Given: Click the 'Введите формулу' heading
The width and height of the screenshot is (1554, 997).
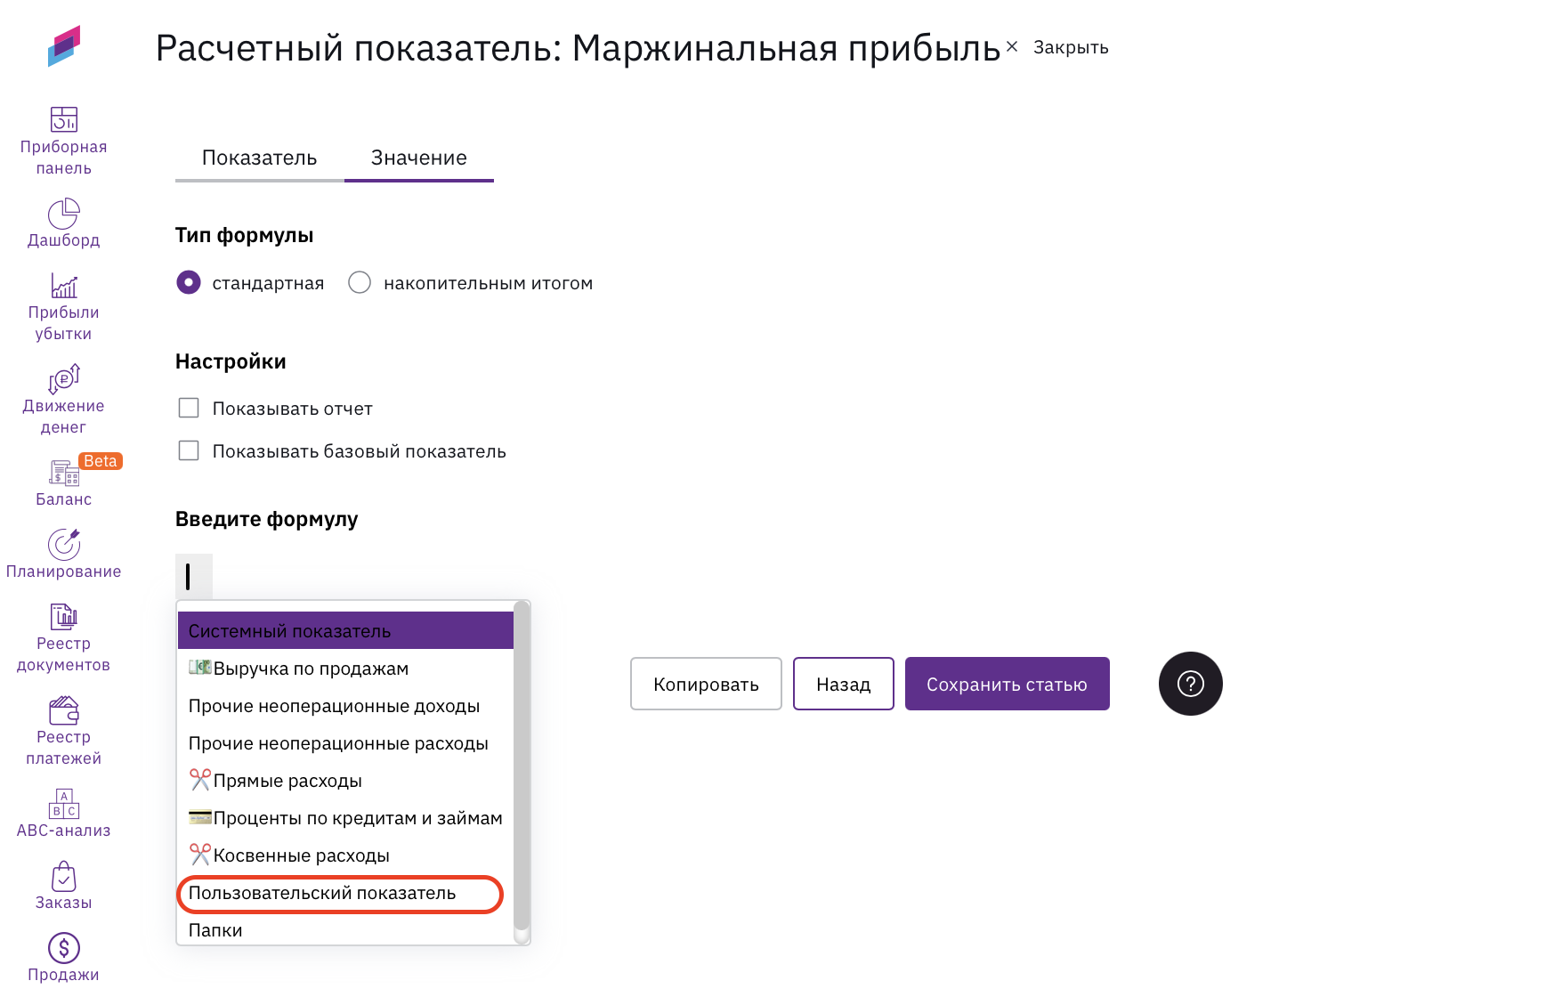Looking at the screenshot, I should click(267, 519).
